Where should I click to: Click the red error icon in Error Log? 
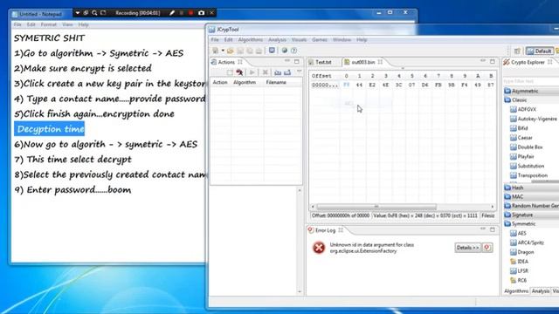point(319,248)
